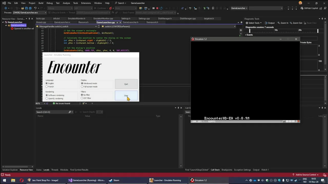Select the French language radio button
Viewport: 328px width, 184px height.
click(47, 87)
